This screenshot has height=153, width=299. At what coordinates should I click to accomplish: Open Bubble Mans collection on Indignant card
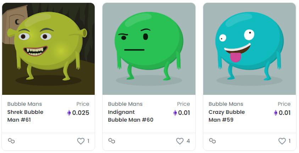point(125,104)
